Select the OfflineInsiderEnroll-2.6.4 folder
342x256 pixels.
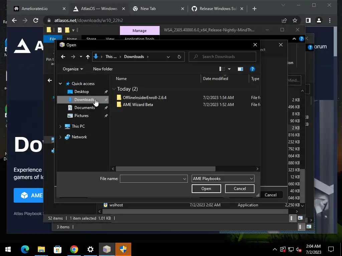144,98
